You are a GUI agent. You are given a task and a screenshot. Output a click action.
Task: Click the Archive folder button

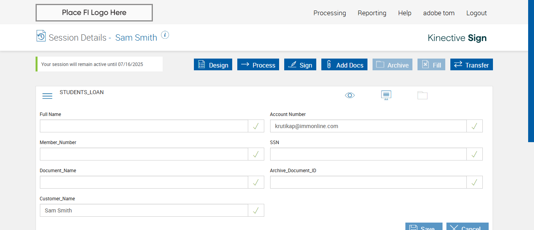coord(392,65)
